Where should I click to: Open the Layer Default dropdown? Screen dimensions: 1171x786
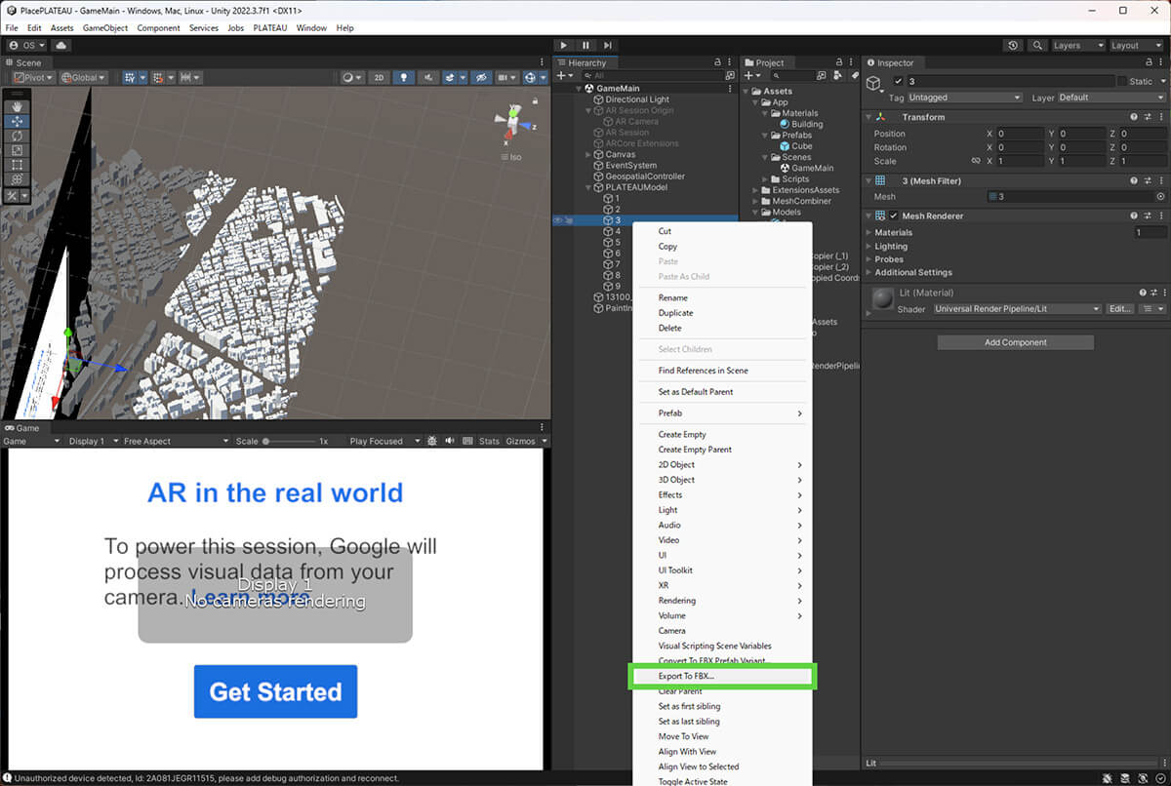(1111, 98)
